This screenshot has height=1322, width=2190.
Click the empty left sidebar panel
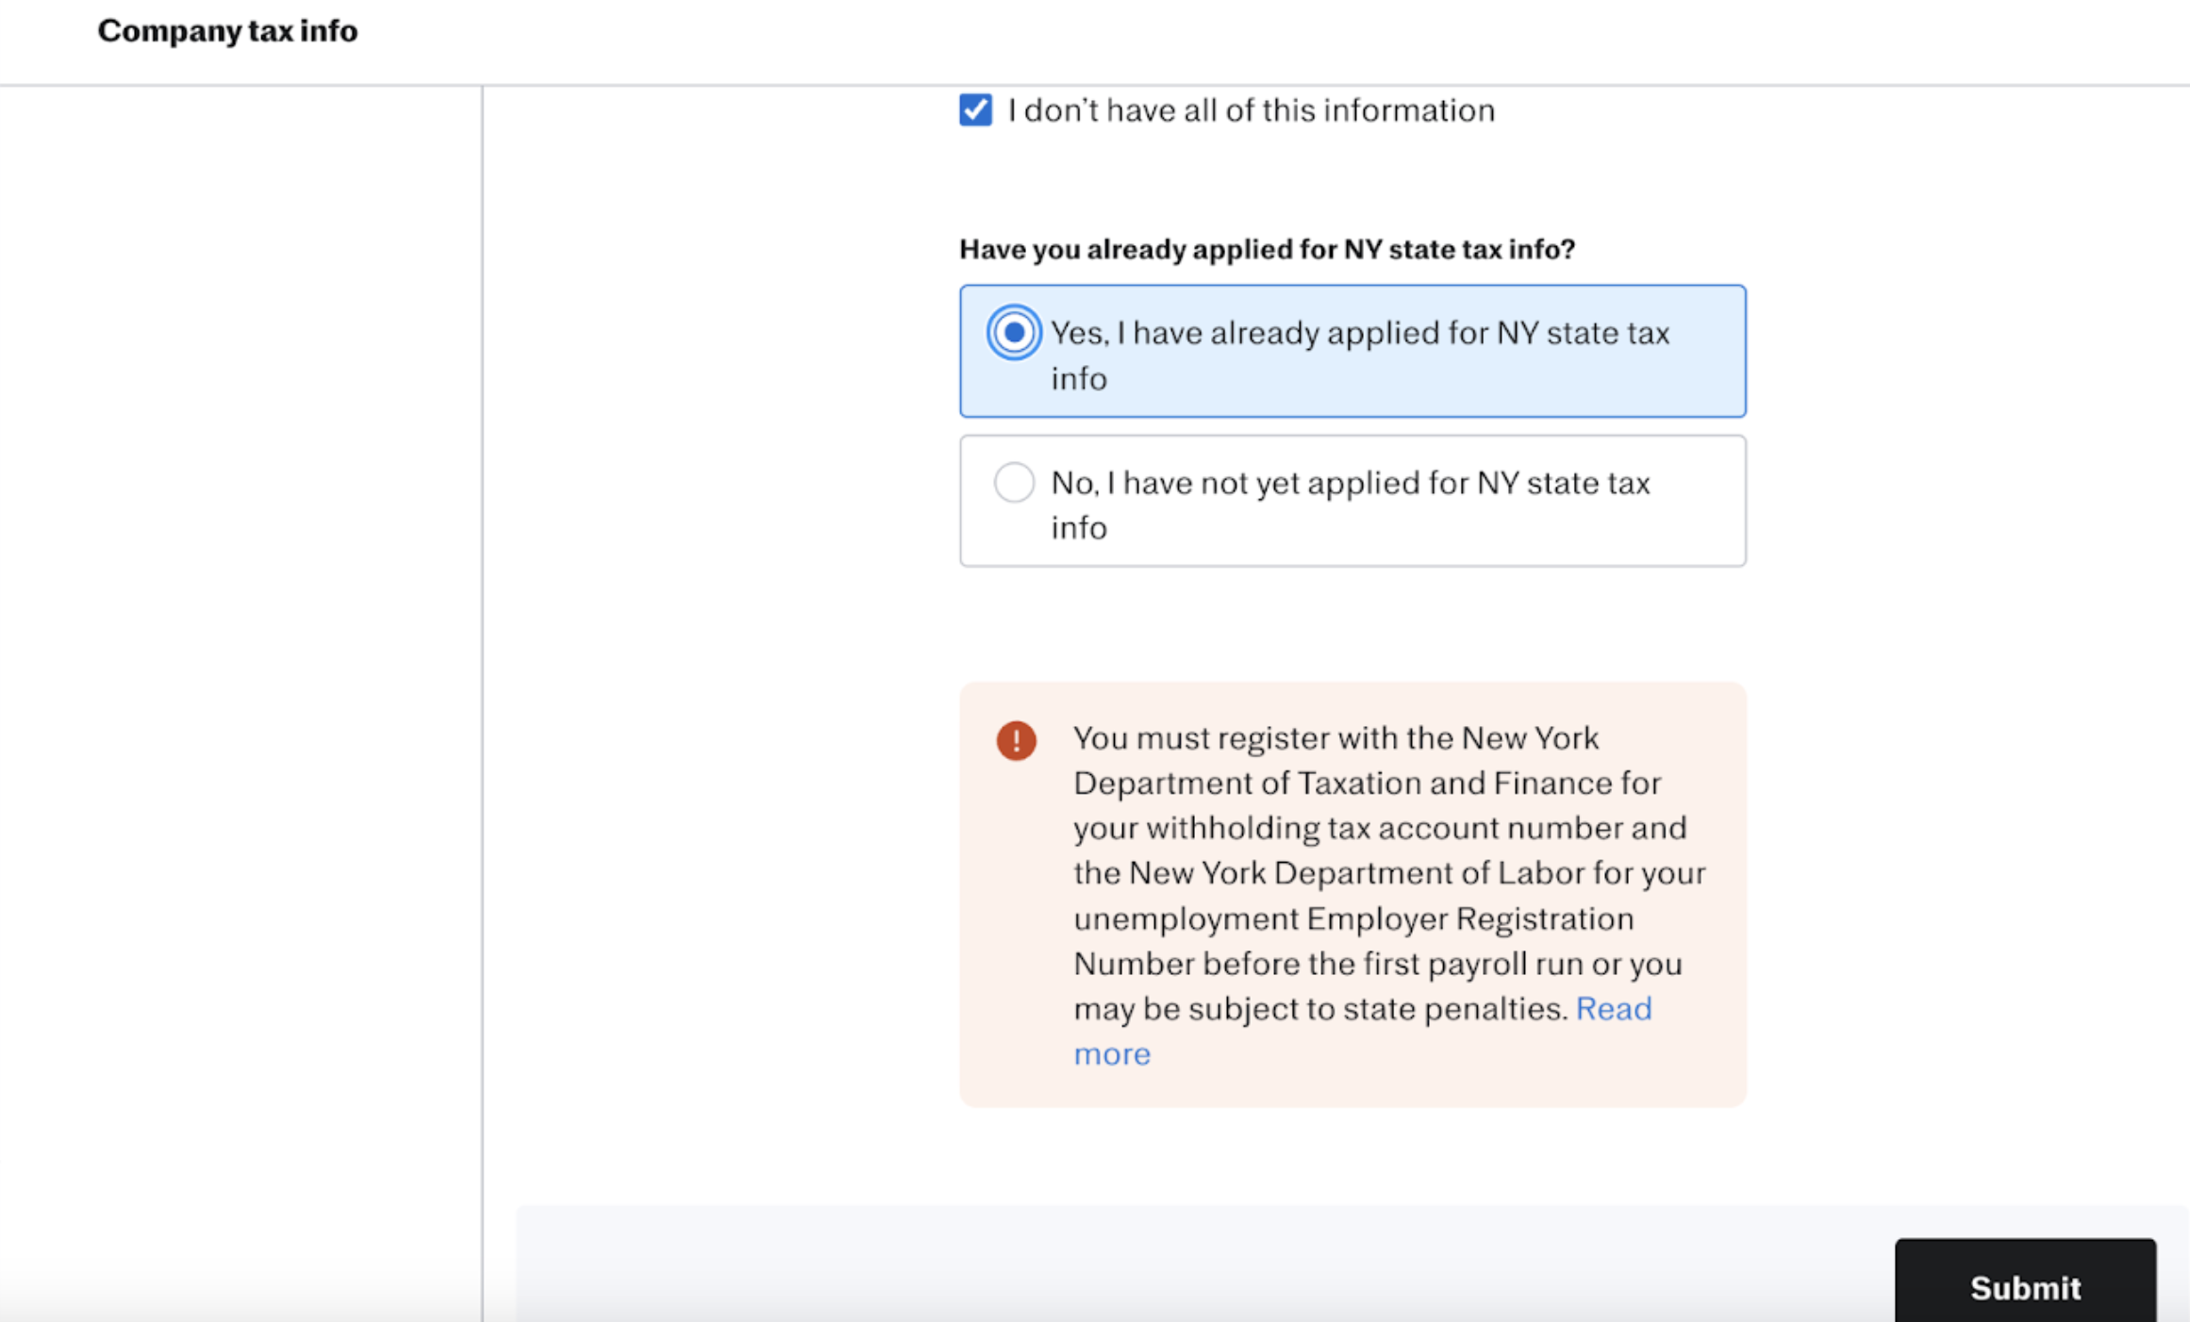[241, 660]
